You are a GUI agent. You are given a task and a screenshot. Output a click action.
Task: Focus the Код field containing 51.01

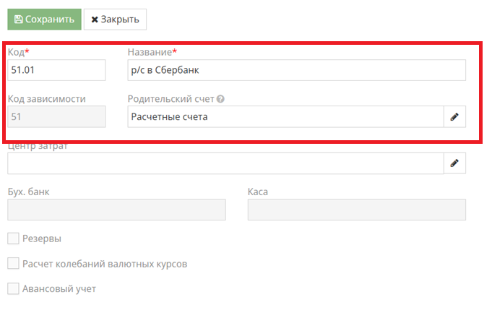click(56, 70)
